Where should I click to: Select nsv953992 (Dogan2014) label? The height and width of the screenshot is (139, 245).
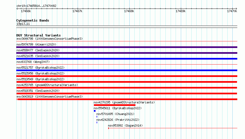[x=125, y=125]
